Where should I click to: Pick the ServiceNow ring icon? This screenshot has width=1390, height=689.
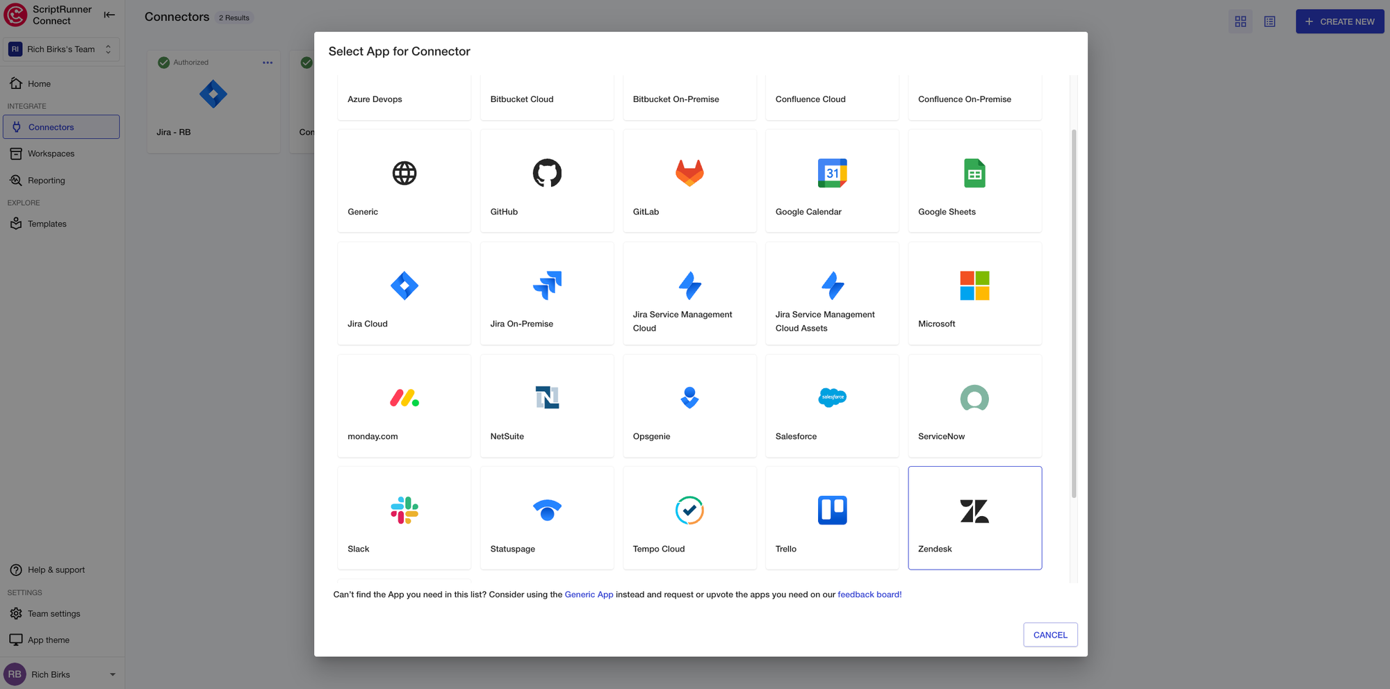click(x=974, y=397)
